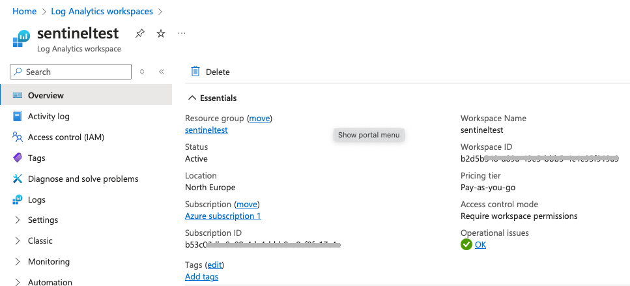Click Add tags link

(202, 277)
